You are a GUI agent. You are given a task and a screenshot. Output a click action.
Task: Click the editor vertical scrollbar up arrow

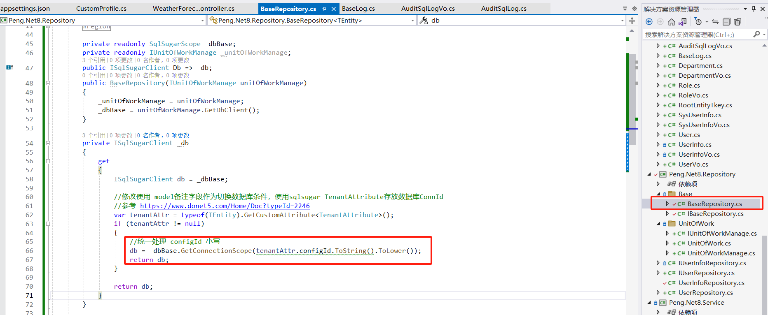coord(632,31)
